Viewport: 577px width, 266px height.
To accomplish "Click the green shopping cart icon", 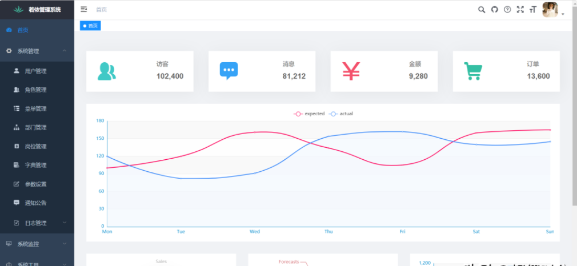I will coord(473,71).
